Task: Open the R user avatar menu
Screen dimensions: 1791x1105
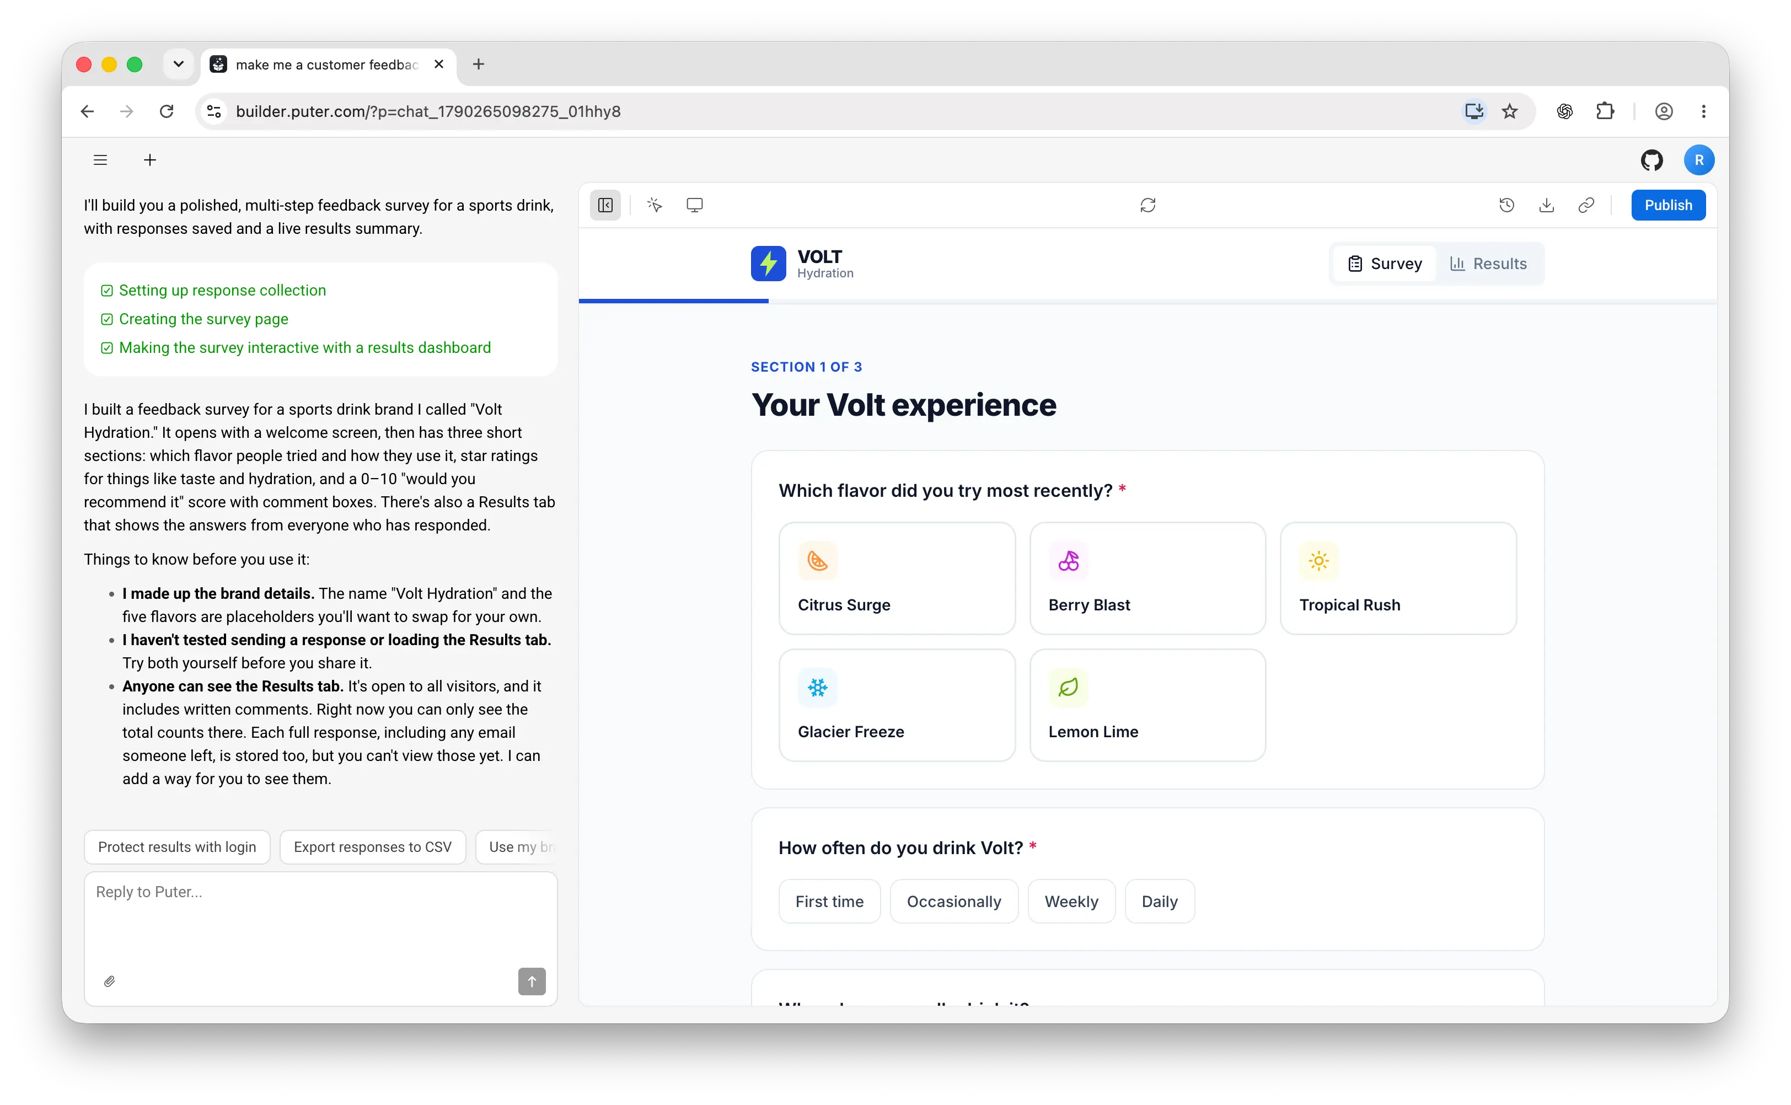Action: [1699, 160]
